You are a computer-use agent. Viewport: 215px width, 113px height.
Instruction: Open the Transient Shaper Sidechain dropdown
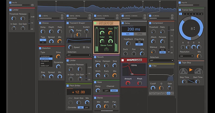[79, 55]
